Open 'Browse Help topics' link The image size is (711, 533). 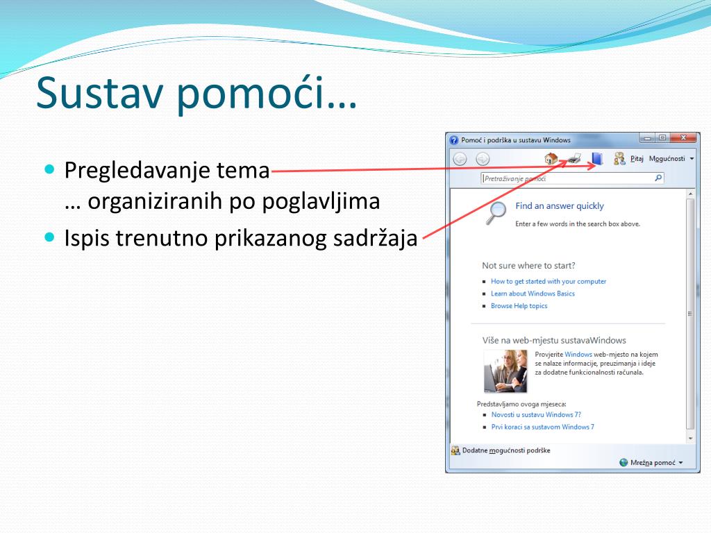pos(519,306)
